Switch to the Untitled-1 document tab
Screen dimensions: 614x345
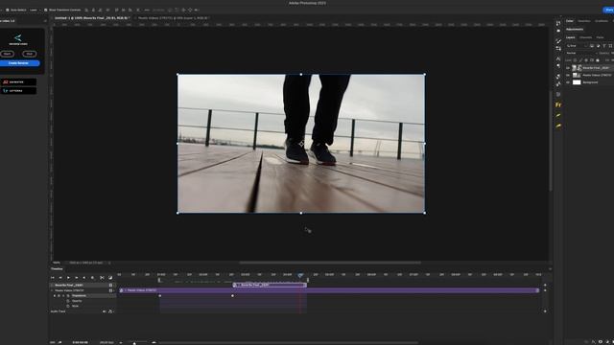coord(92,18)
